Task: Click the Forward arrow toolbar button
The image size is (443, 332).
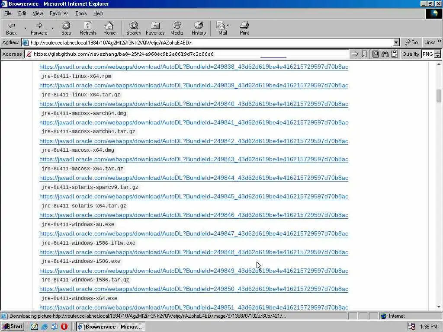Action: (39, 28)
